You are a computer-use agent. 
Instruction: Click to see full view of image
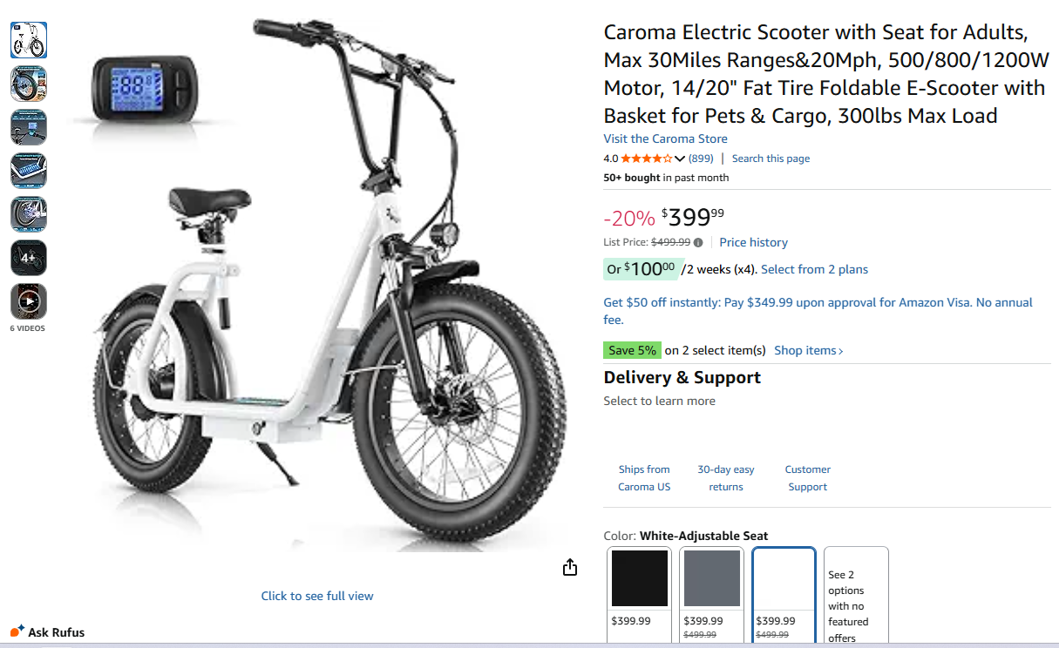point(317,596)
